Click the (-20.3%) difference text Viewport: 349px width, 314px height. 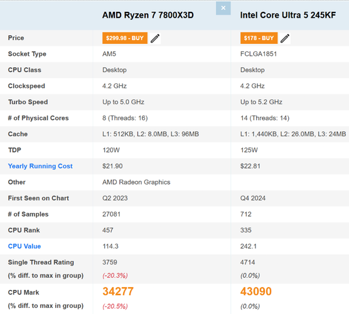[x=115, y=276]
